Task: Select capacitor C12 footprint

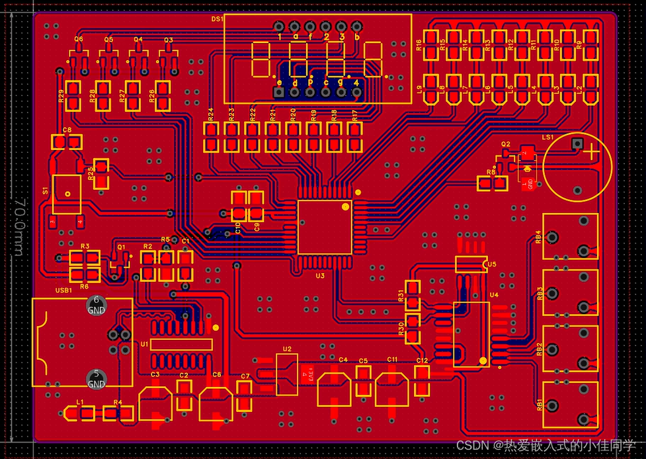Action: (422, 381)
